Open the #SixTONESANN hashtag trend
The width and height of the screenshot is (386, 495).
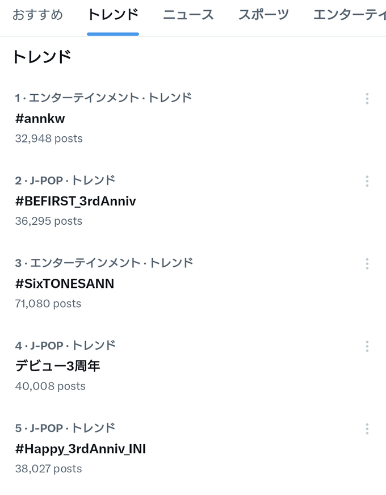tap(65, 283)
